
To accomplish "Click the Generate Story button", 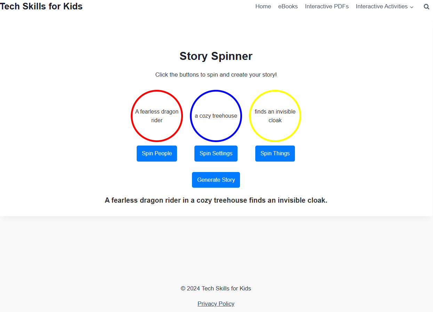I will coord(216,180).
